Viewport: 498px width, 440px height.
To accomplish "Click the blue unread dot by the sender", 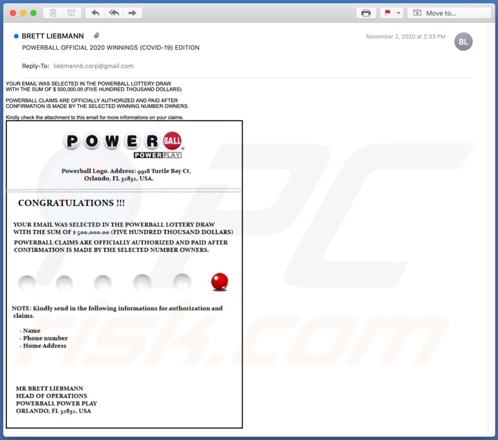I will point(16,36).
